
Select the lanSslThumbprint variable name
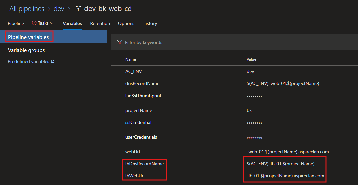pos(143,96)
